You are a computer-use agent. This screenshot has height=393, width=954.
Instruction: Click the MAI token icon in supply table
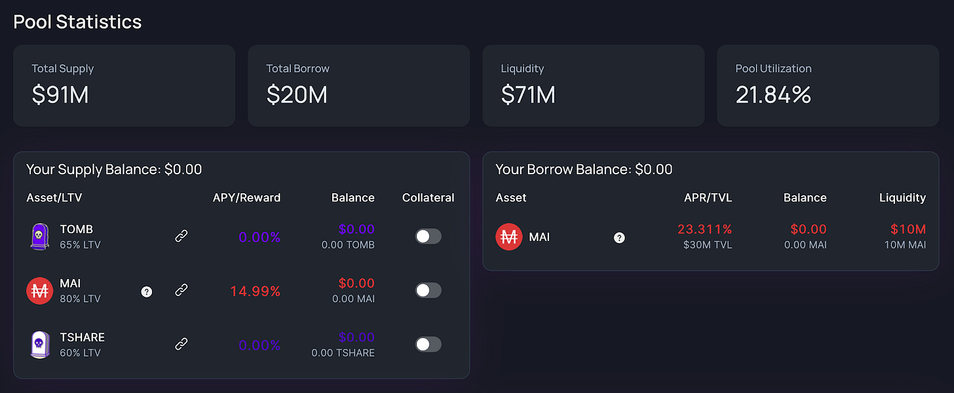(39, 290)
